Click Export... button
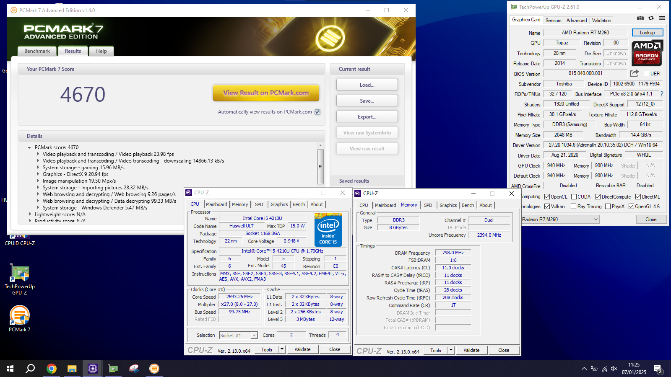This screenshot has height=377, width=671. coord(367,117)
